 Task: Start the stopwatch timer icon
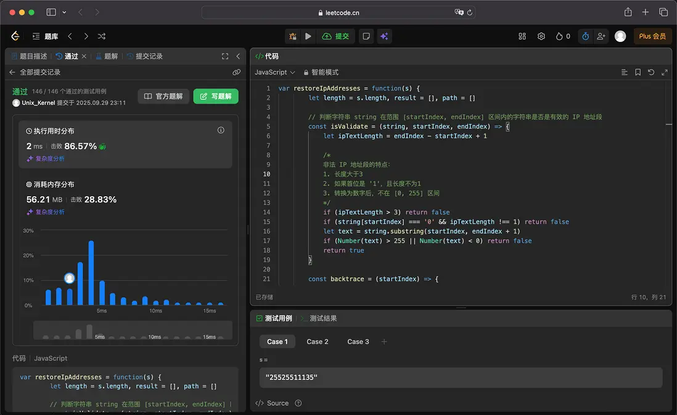[585, 36]
